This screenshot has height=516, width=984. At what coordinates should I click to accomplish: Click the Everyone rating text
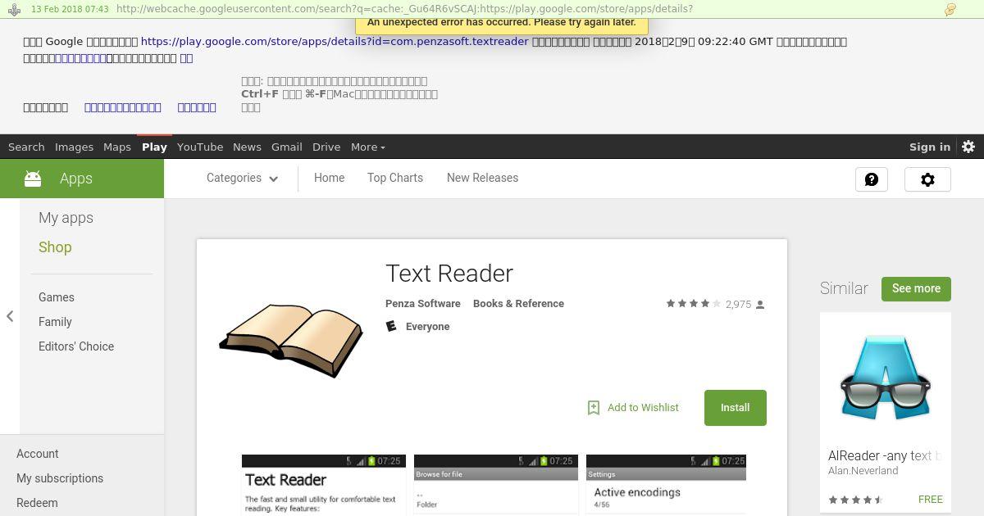coord(427,327)
